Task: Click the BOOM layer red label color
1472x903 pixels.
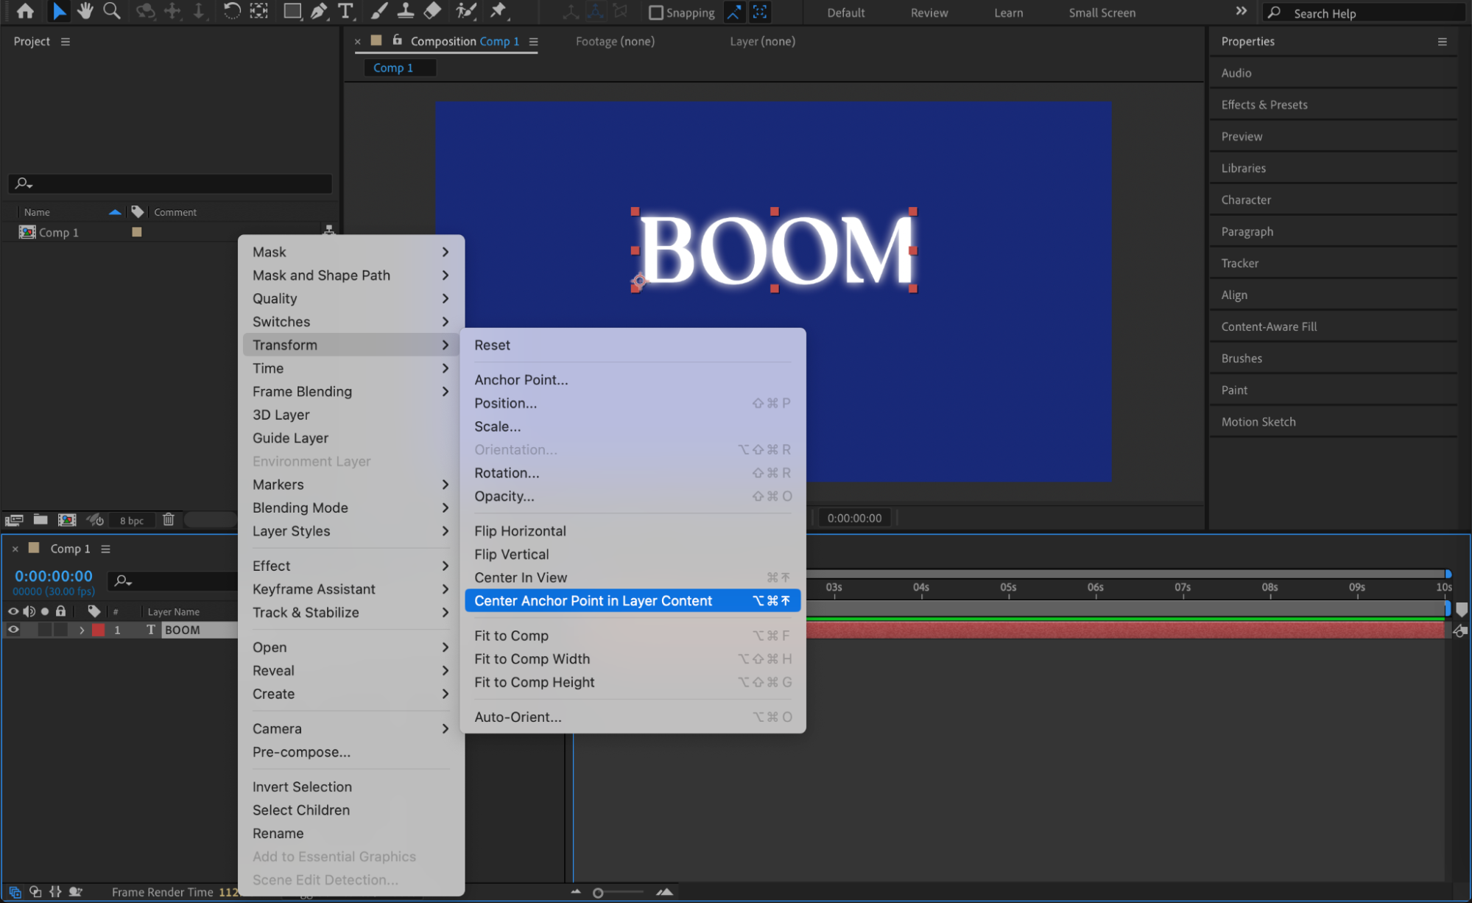Action: coord(98,630)
